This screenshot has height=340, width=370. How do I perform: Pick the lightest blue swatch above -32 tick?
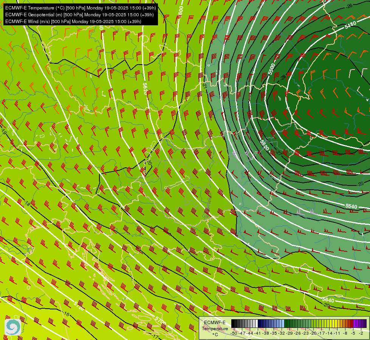[x=283, y=323]
